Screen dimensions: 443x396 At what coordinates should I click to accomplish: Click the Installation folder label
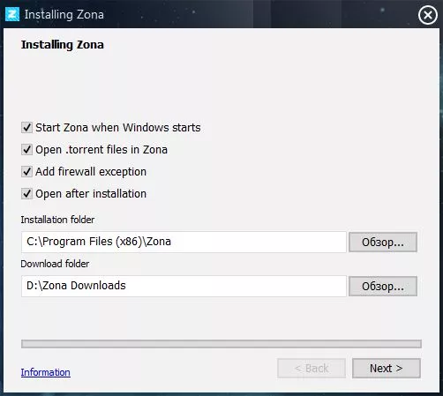tap(57, 220)
